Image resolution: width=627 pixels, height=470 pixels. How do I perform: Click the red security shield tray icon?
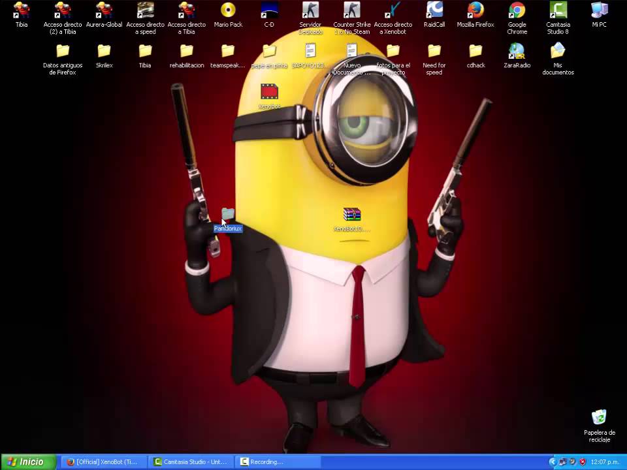583,462
